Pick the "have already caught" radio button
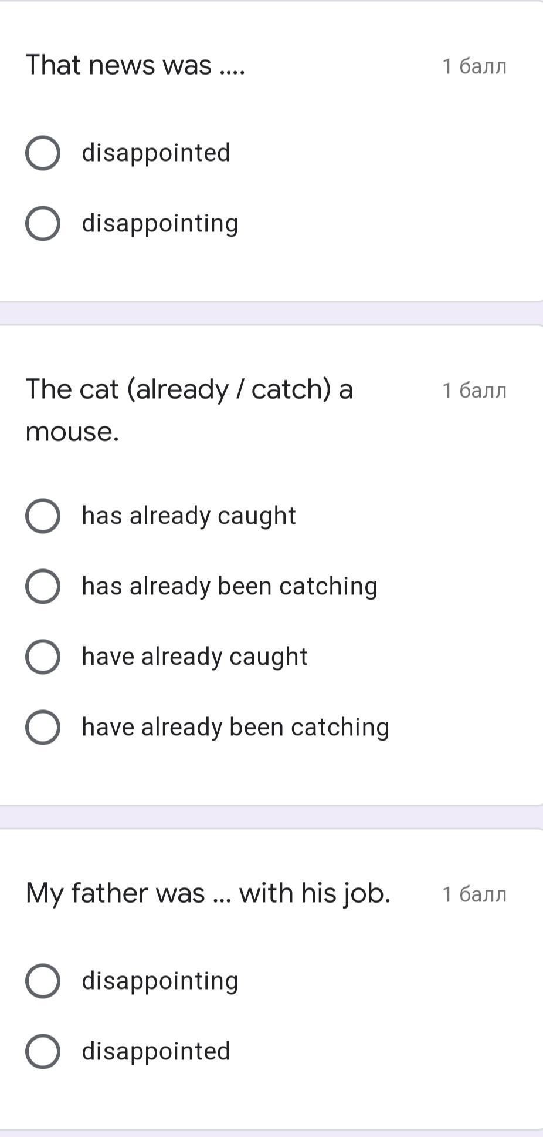 pyautogui.click(x=43, y=657)
